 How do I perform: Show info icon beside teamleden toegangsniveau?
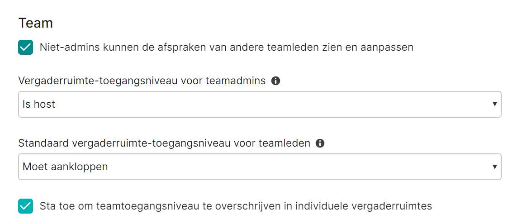320,143
